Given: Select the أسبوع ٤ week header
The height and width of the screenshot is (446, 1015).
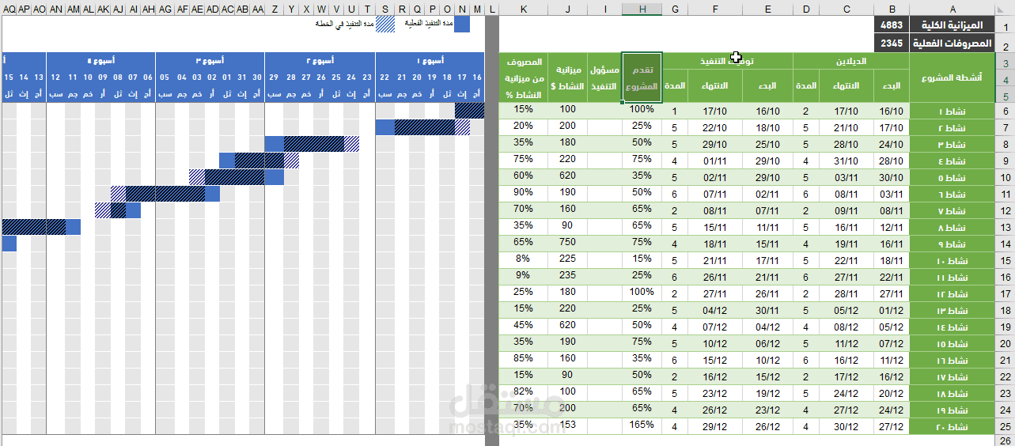Looking at the screenshot, I should (x=101, y=60).
